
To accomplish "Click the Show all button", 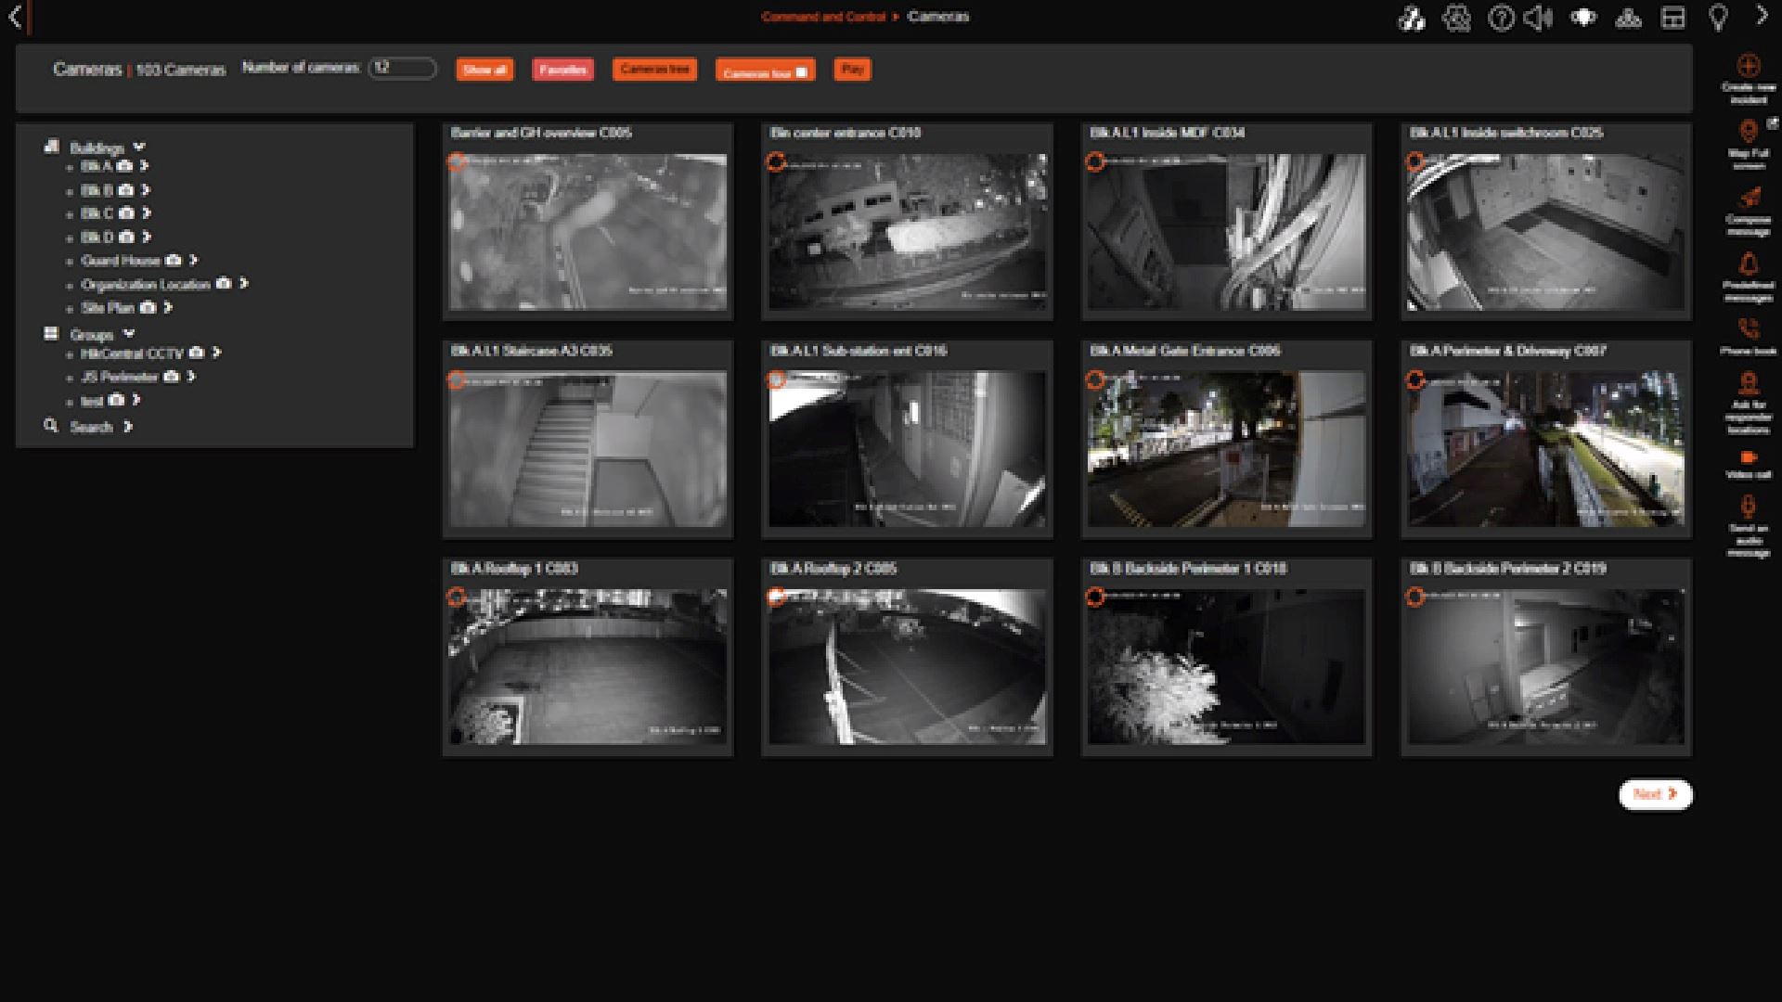I will (484, 70).
